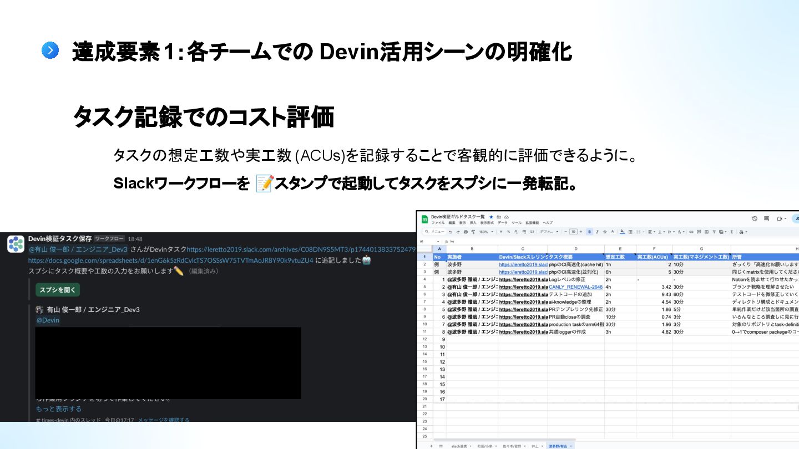The image size is (799, 449).
Task: Open the font family dropdown
Action: click(x=549, y=232)
